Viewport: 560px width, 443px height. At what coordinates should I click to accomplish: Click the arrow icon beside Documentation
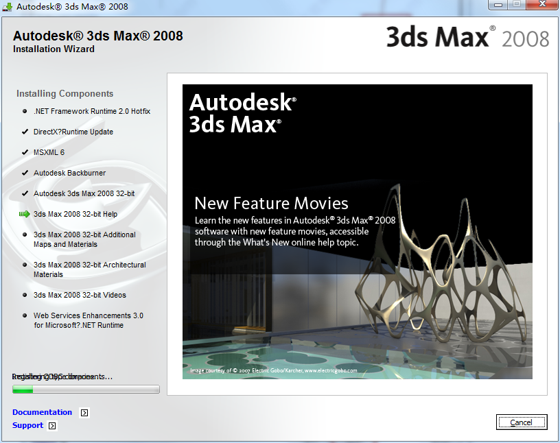pos(84,413)
